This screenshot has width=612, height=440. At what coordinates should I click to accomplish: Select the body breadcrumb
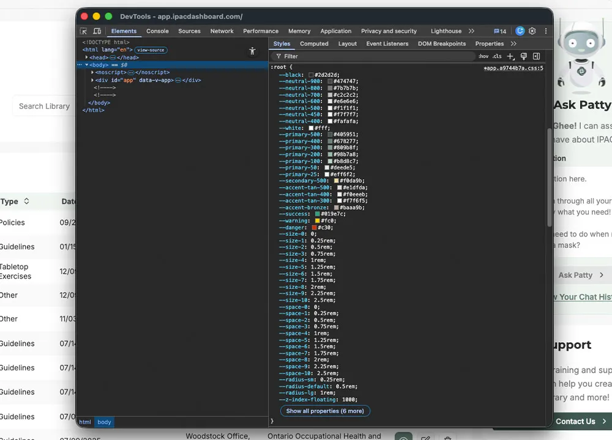point(104,422)
